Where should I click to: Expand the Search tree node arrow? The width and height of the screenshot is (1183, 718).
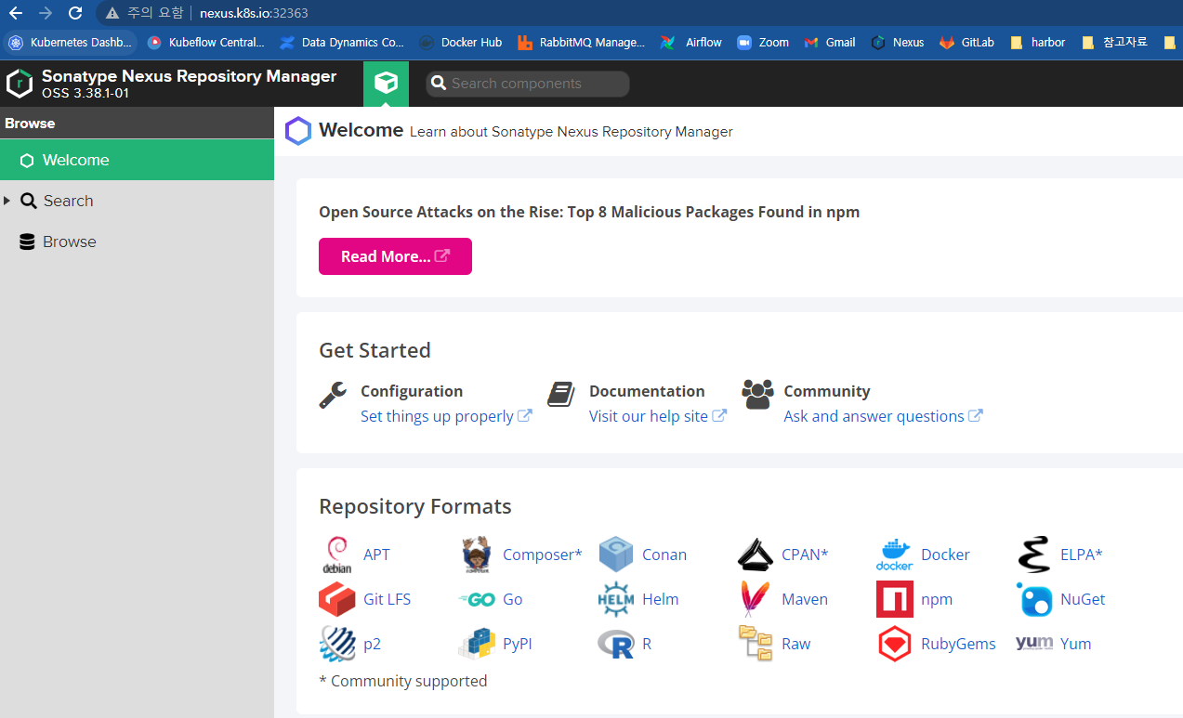7,201
